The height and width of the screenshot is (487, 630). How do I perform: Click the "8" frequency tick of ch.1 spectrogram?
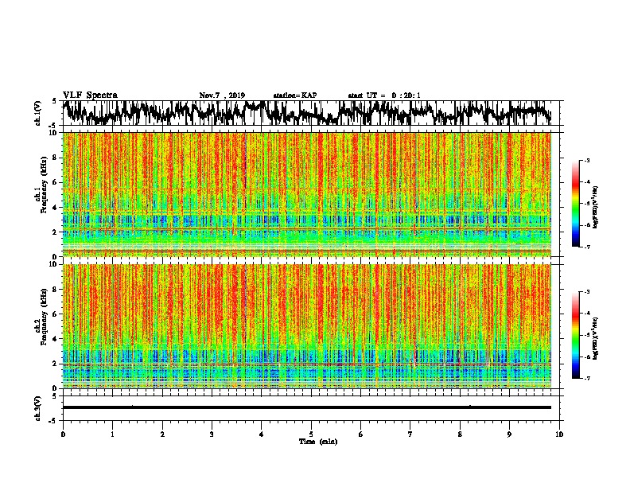coord(56,158)
